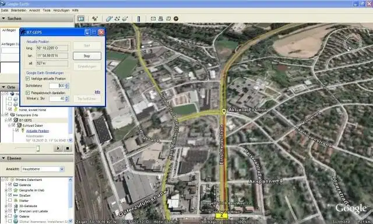The image size is (373, 224).
Task: Collapse the Orte panel
Action: [3, 87]
